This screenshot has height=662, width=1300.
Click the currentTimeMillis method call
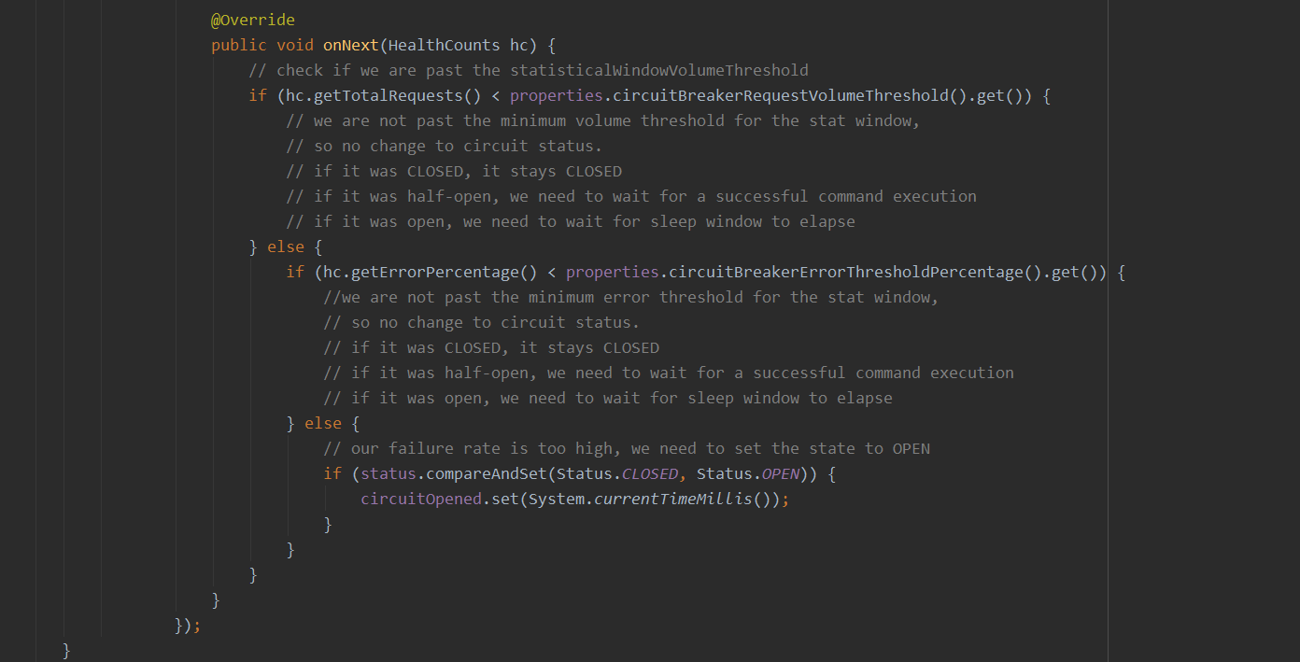673,499
